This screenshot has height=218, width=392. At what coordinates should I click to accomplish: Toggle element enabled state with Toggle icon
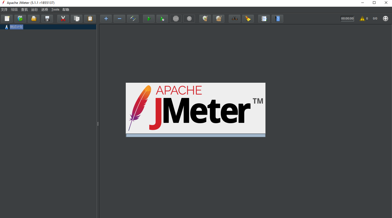point(133,19)
